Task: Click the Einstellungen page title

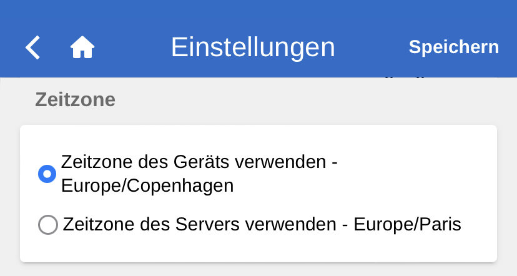Action: [x=253, y=47]
